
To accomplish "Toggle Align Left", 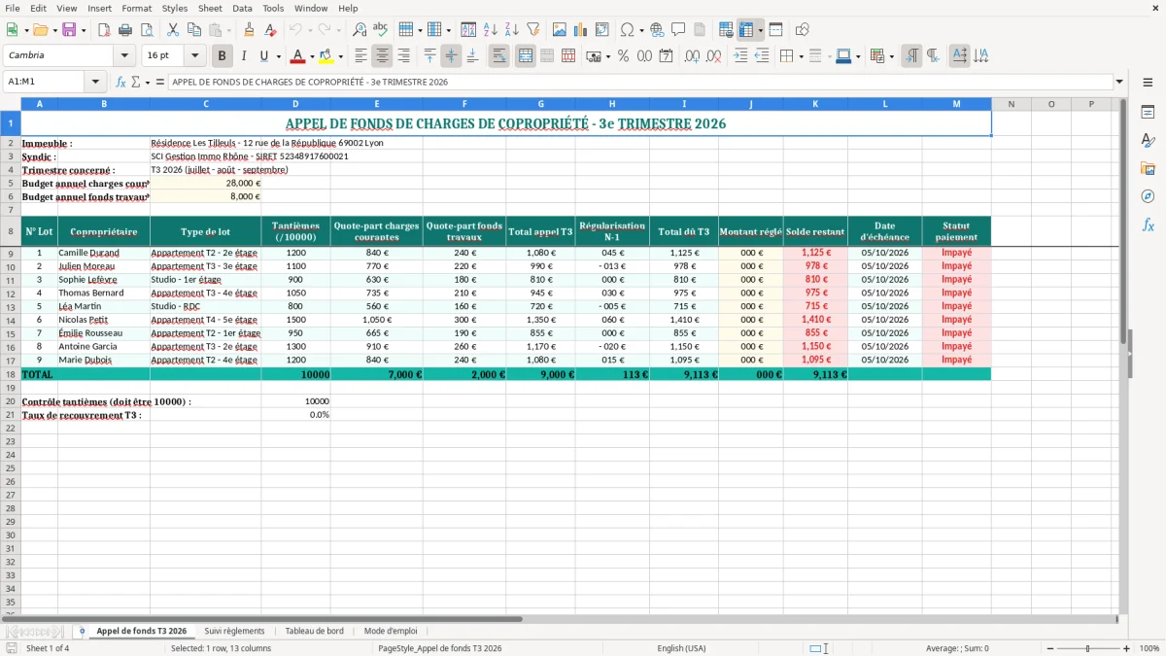I will coord(361,56).
